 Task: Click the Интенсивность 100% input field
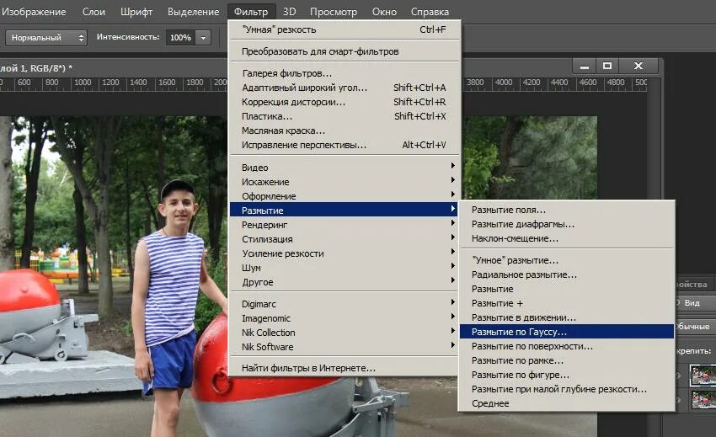point(180,37)
